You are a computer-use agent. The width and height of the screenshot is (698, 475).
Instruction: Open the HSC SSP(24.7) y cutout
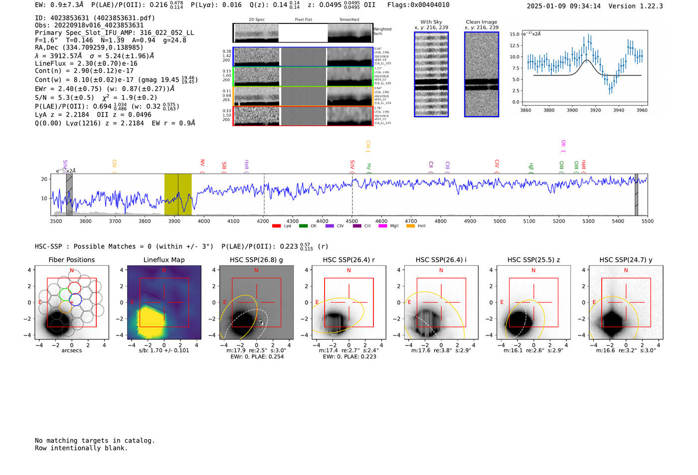[626, 303]
